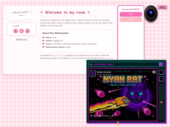The height and width of the screenshot is (127, 170).
Task: Click lower side button with the dash
Action: [161, 79]
